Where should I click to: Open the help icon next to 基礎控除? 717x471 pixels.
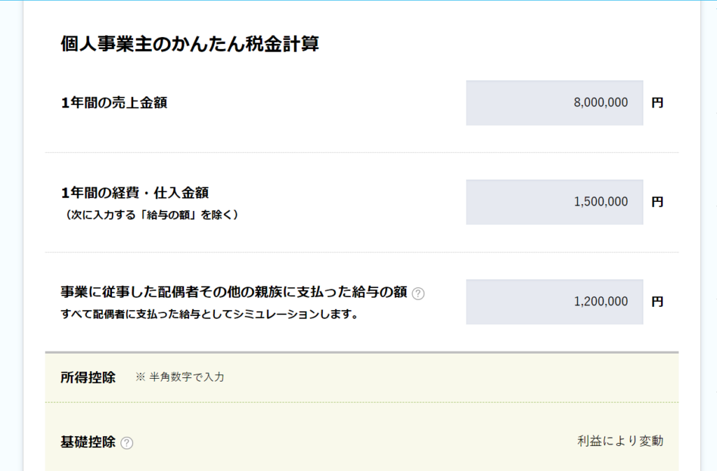[x=127, y=443]
